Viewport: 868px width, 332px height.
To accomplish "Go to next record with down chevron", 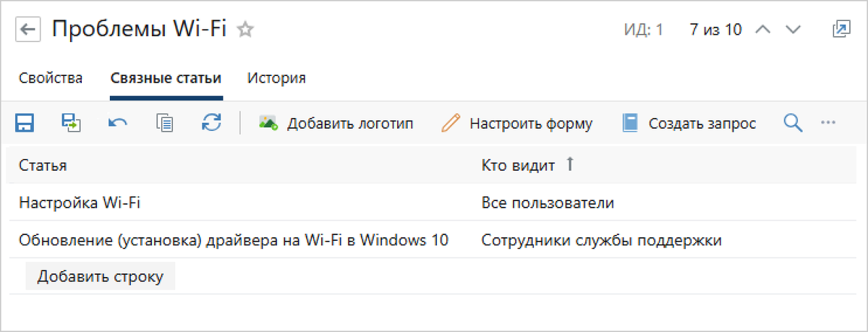I will tap(793, 30).
